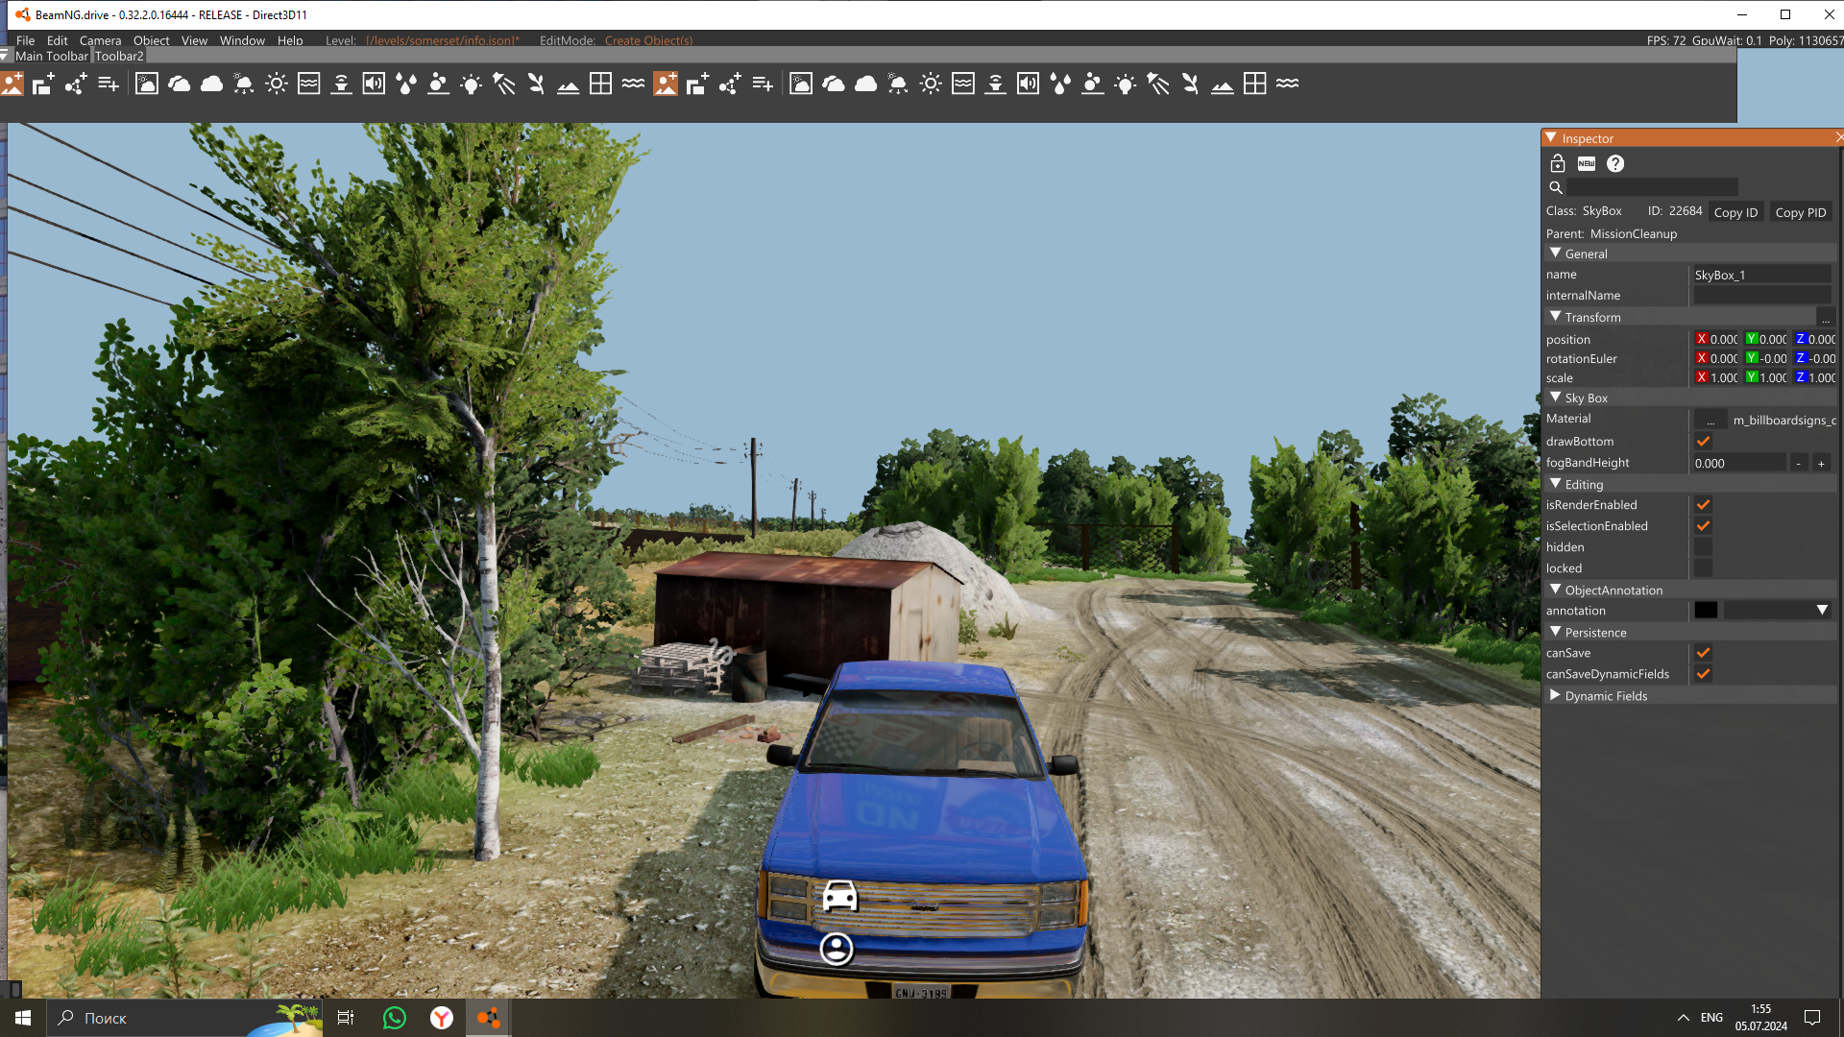Viewport: 1844px width, 1037px height.
Task: Select the left toolbar group's water drops icon
Action: pos(406,84)
